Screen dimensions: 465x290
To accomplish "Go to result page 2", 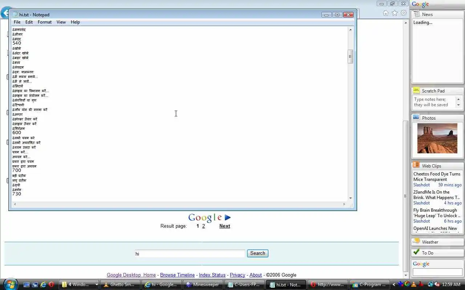I will point(203,226).
